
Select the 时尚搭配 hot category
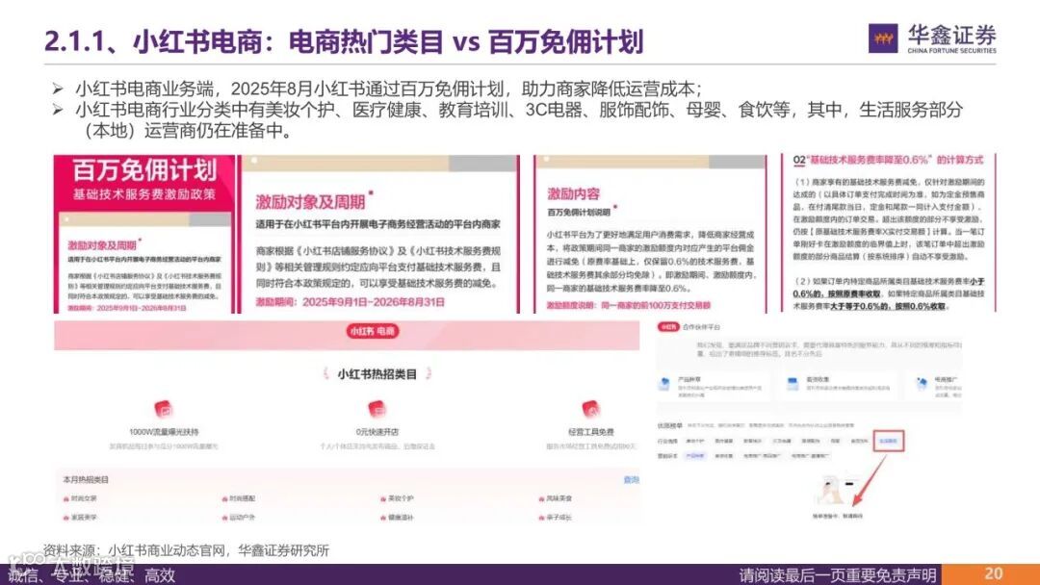pos(238,498)
